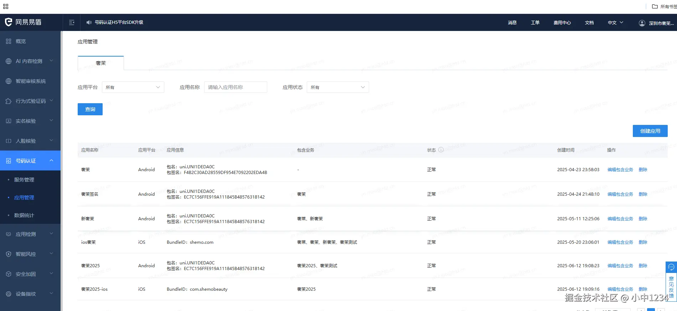This screenshot has width=677, height=311.
Task: Click the 智能审核系统 icon in the sidebar
Action: (x=9, y=81)
